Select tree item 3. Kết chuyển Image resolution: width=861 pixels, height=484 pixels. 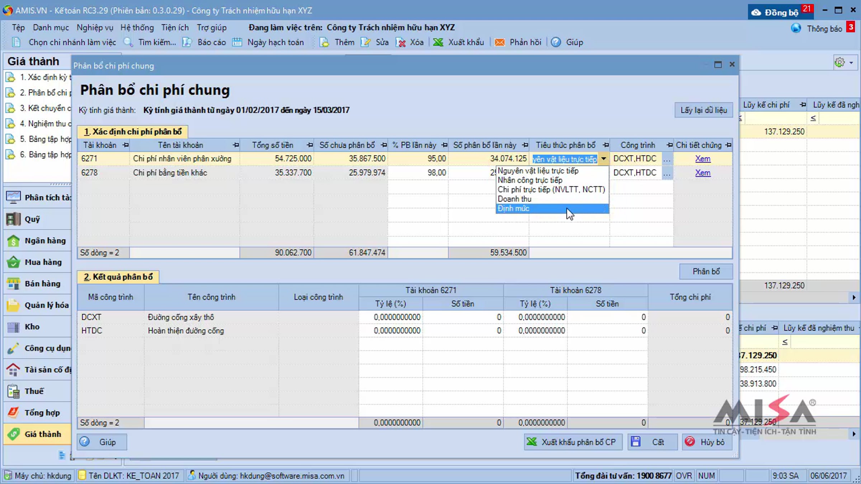[38, 108]
